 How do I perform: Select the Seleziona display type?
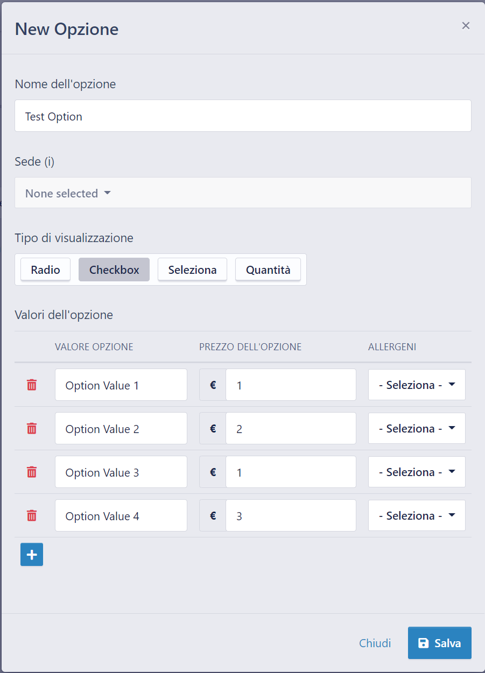(192, 270)
